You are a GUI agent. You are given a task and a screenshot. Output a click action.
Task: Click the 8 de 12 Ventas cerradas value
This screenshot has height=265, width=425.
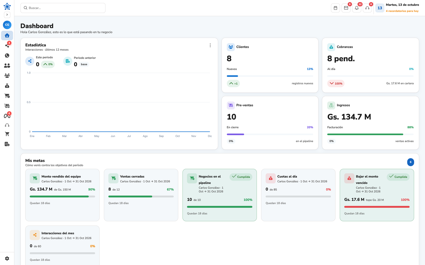click(x=114, y=189)
